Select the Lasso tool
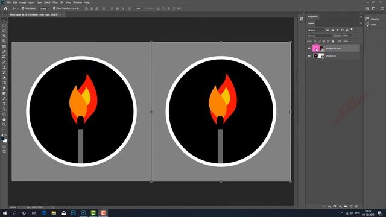Viewport: 386px width, 217px height. point(4,31)
